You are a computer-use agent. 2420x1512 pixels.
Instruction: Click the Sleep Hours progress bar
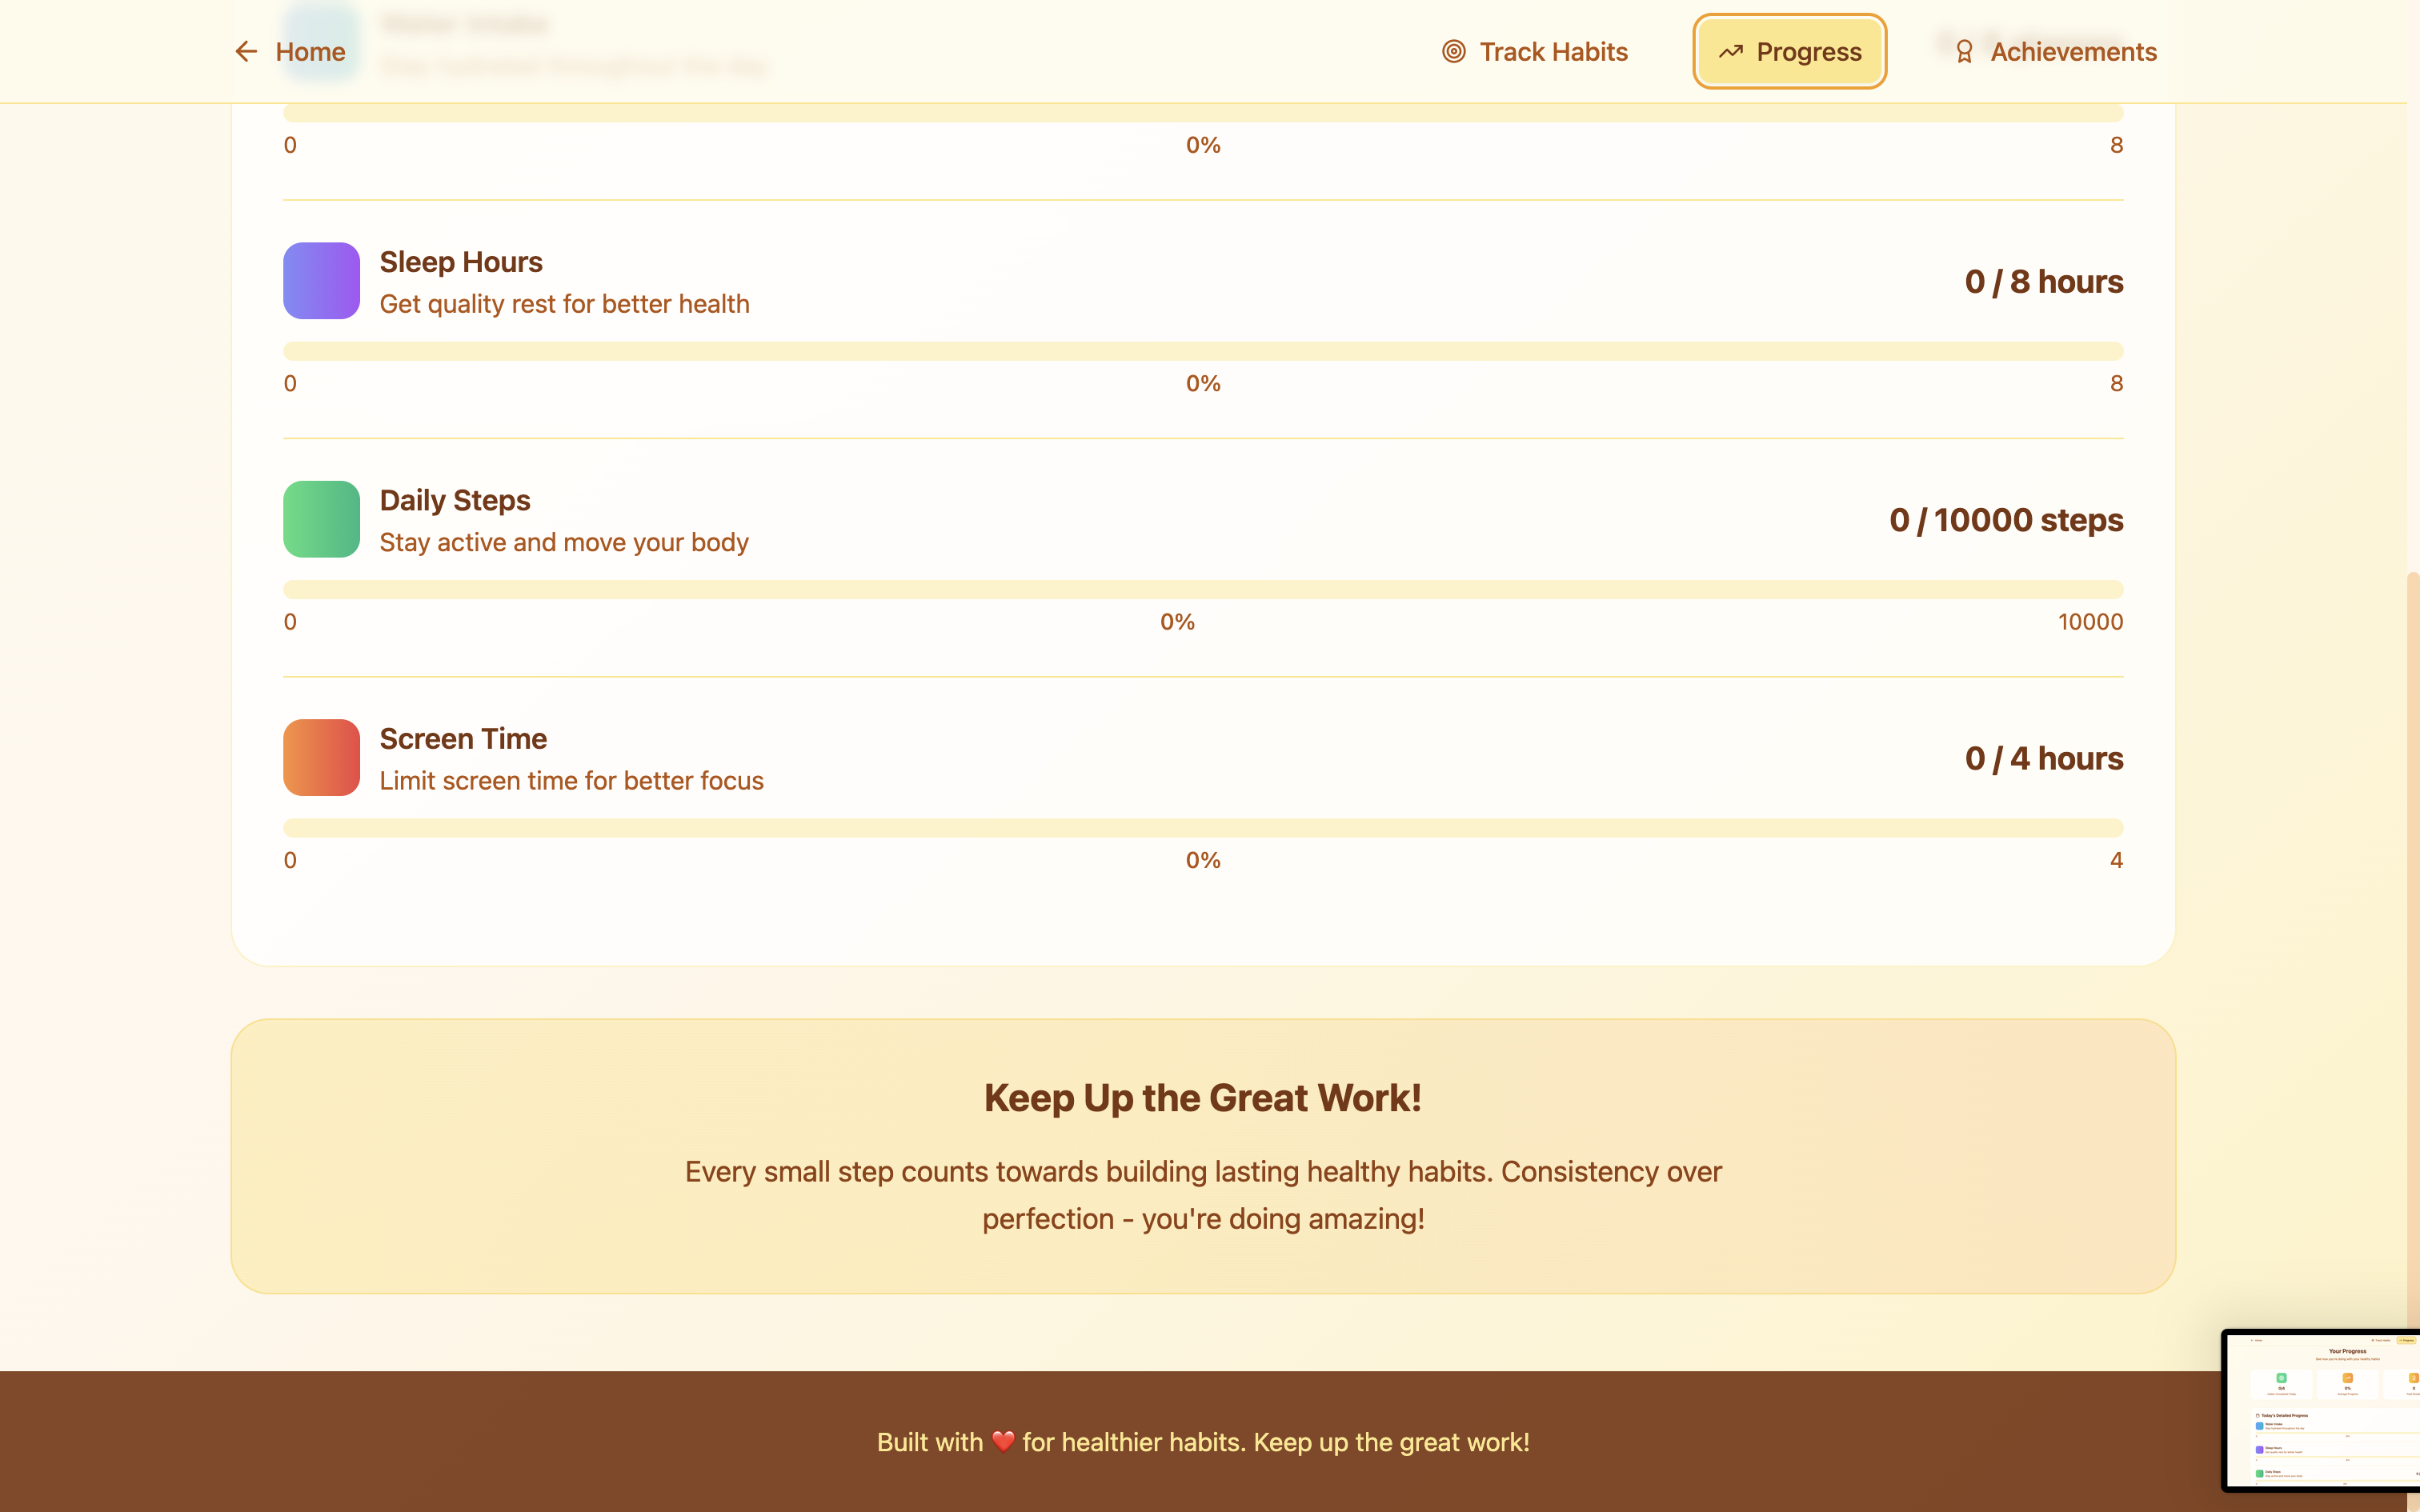tap(1203, 351)
